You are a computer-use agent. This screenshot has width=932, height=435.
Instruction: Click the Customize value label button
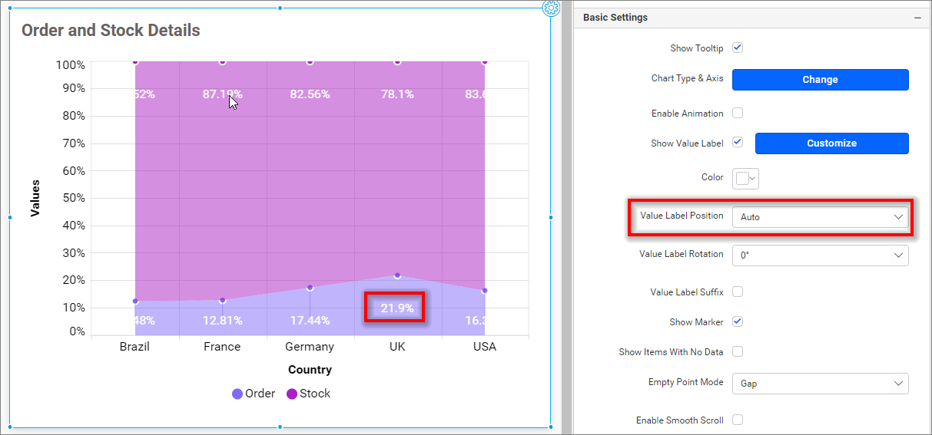coord(831,143)
